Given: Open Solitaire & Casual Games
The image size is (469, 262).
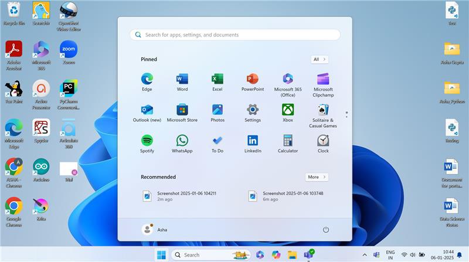Looking at the screenshot, I should (323, 116).
